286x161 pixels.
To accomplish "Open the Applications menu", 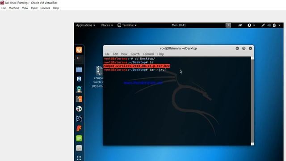I will click(85, 25).
